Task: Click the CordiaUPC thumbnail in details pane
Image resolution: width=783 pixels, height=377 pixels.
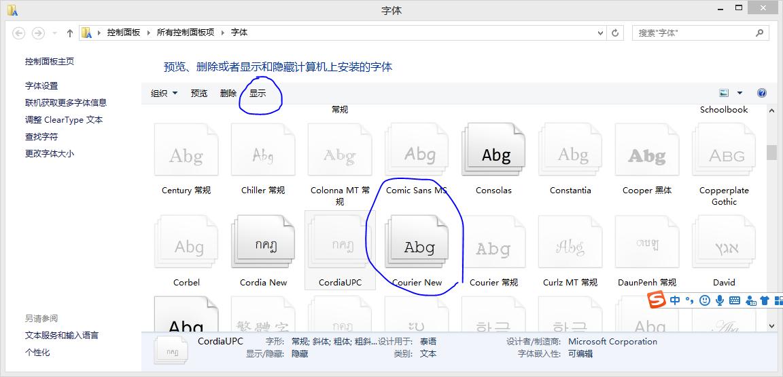Action: [172, 349]
